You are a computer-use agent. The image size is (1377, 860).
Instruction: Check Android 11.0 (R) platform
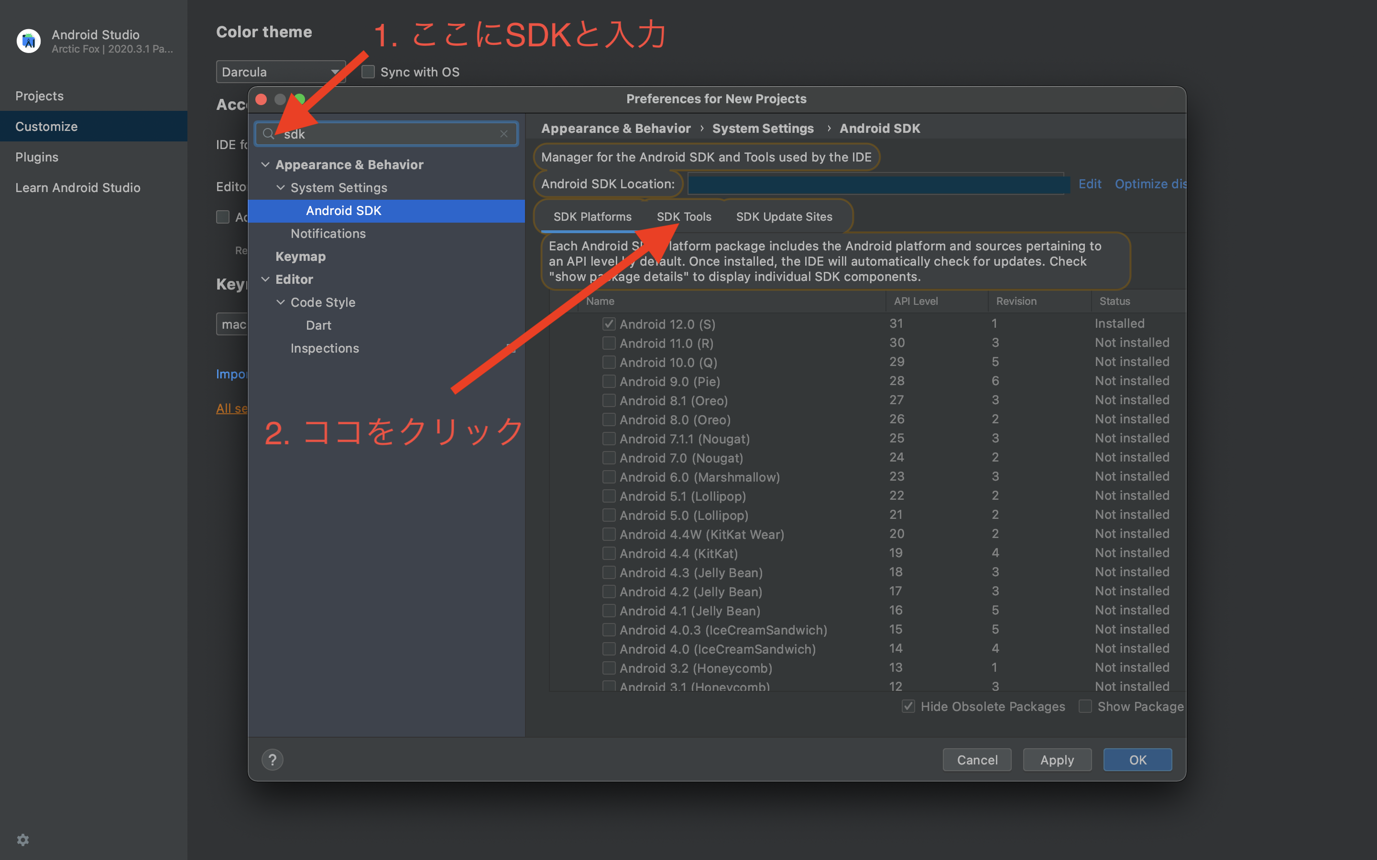coord(609,343)
